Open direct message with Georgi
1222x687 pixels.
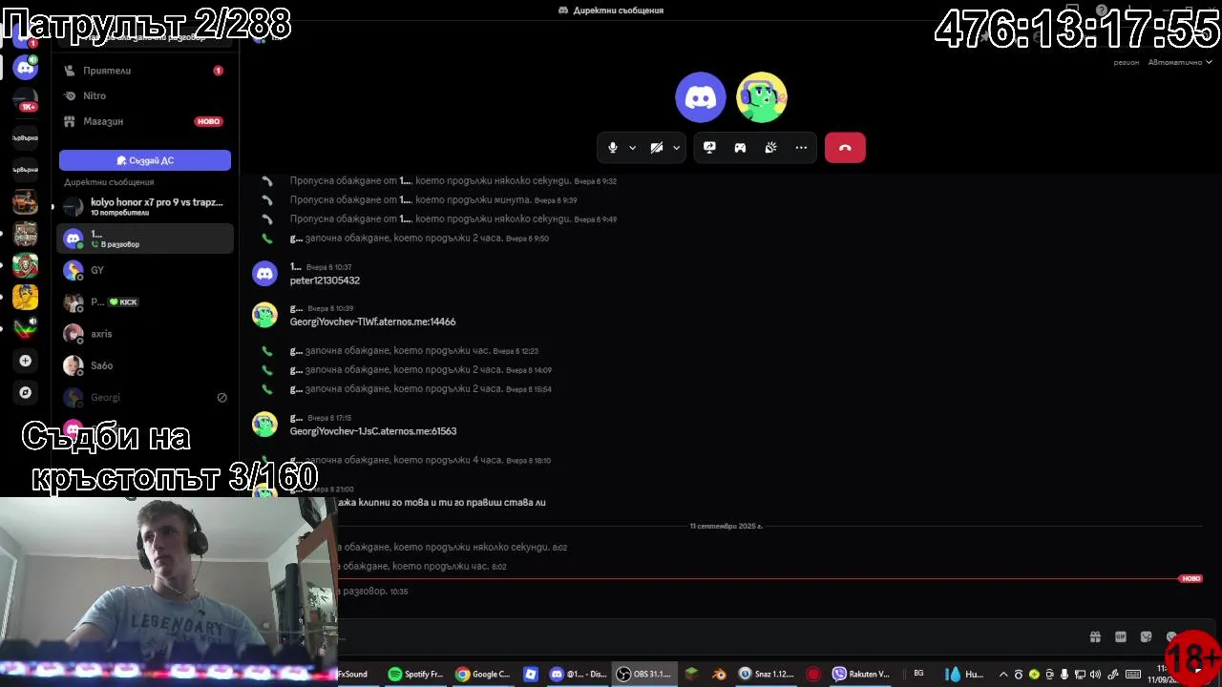[x=145, y=397]
